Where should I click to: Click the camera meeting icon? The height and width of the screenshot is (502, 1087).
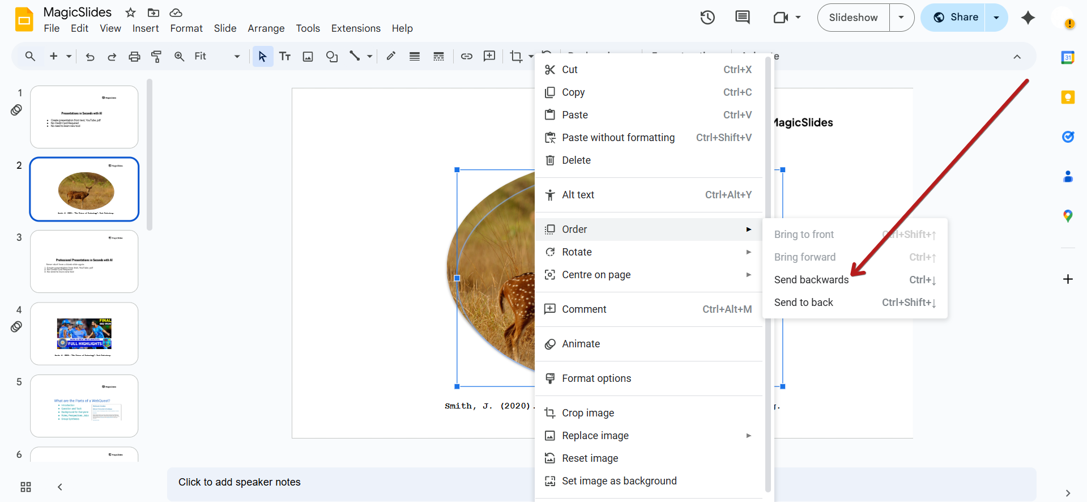pyautogui.click(x=781, y=18)
